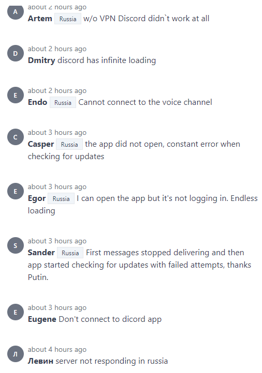Open the Eugene username link

pyautogui.click(x=42, y=319)
